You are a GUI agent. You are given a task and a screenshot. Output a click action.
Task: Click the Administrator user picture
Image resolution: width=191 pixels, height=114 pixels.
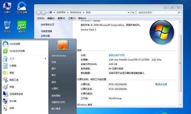coord(63,45)
